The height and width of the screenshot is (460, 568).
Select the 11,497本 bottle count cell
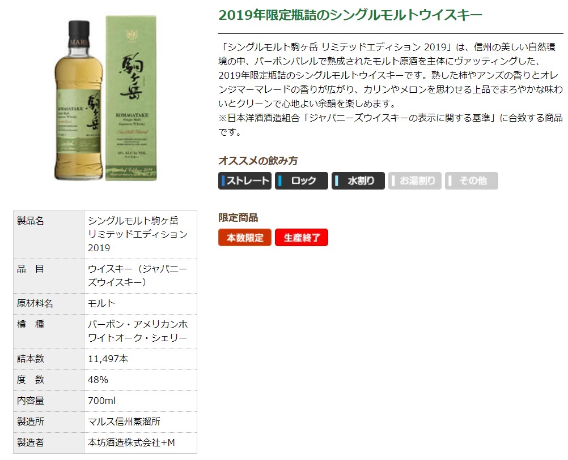click(141, 359)
